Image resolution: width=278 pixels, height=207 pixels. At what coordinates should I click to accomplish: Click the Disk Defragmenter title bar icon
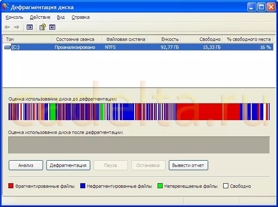pyautogui.click(x=6, y=7)
